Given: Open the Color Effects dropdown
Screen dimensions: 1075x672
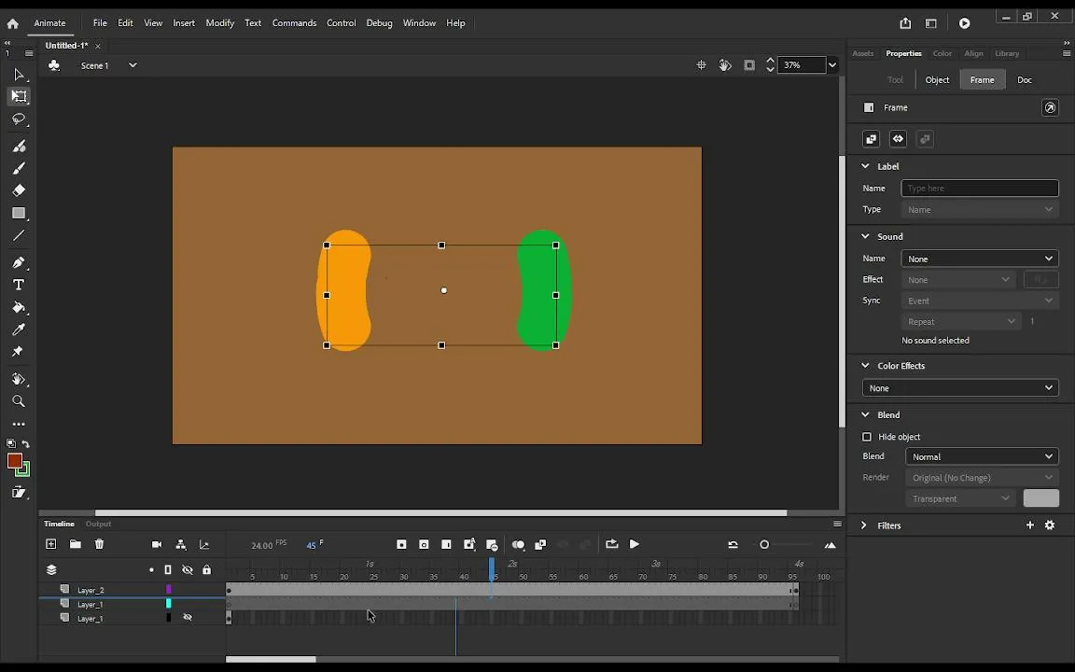Looking at the screenshot, I should pyautogui.click(x=960, y=388).
